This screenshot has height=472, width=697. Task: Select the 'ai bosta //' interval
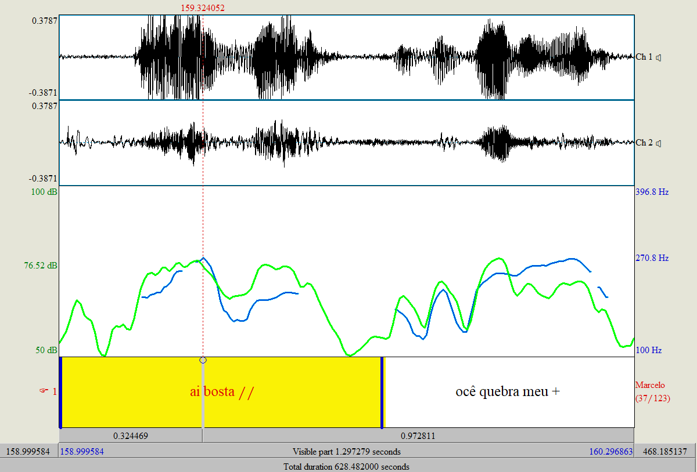click(221, 392)
